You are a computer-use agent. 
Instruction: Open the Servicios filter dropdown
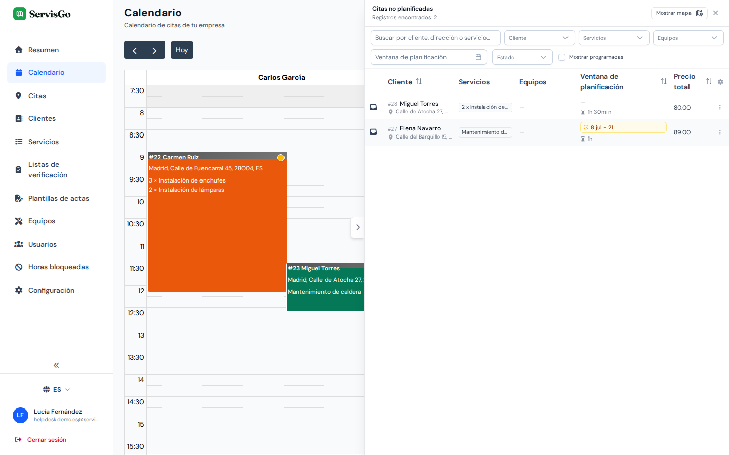(614, 38)
